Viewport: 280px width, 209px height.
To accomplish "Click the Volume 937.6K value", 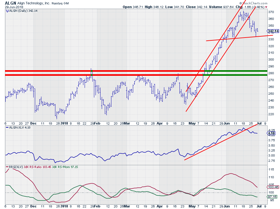I will click(x=222, y=7).
